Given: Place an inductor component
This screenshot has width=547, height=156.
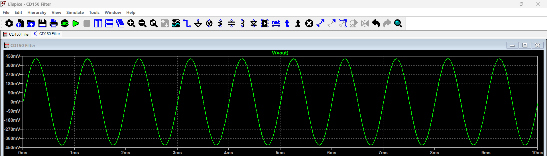Looking at the screenshot, I should (x=243, y=23).
